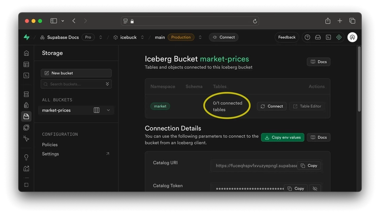The image size is (380, 216).
Task: Open Docs button in Connection Details
Action: [318, 137]
